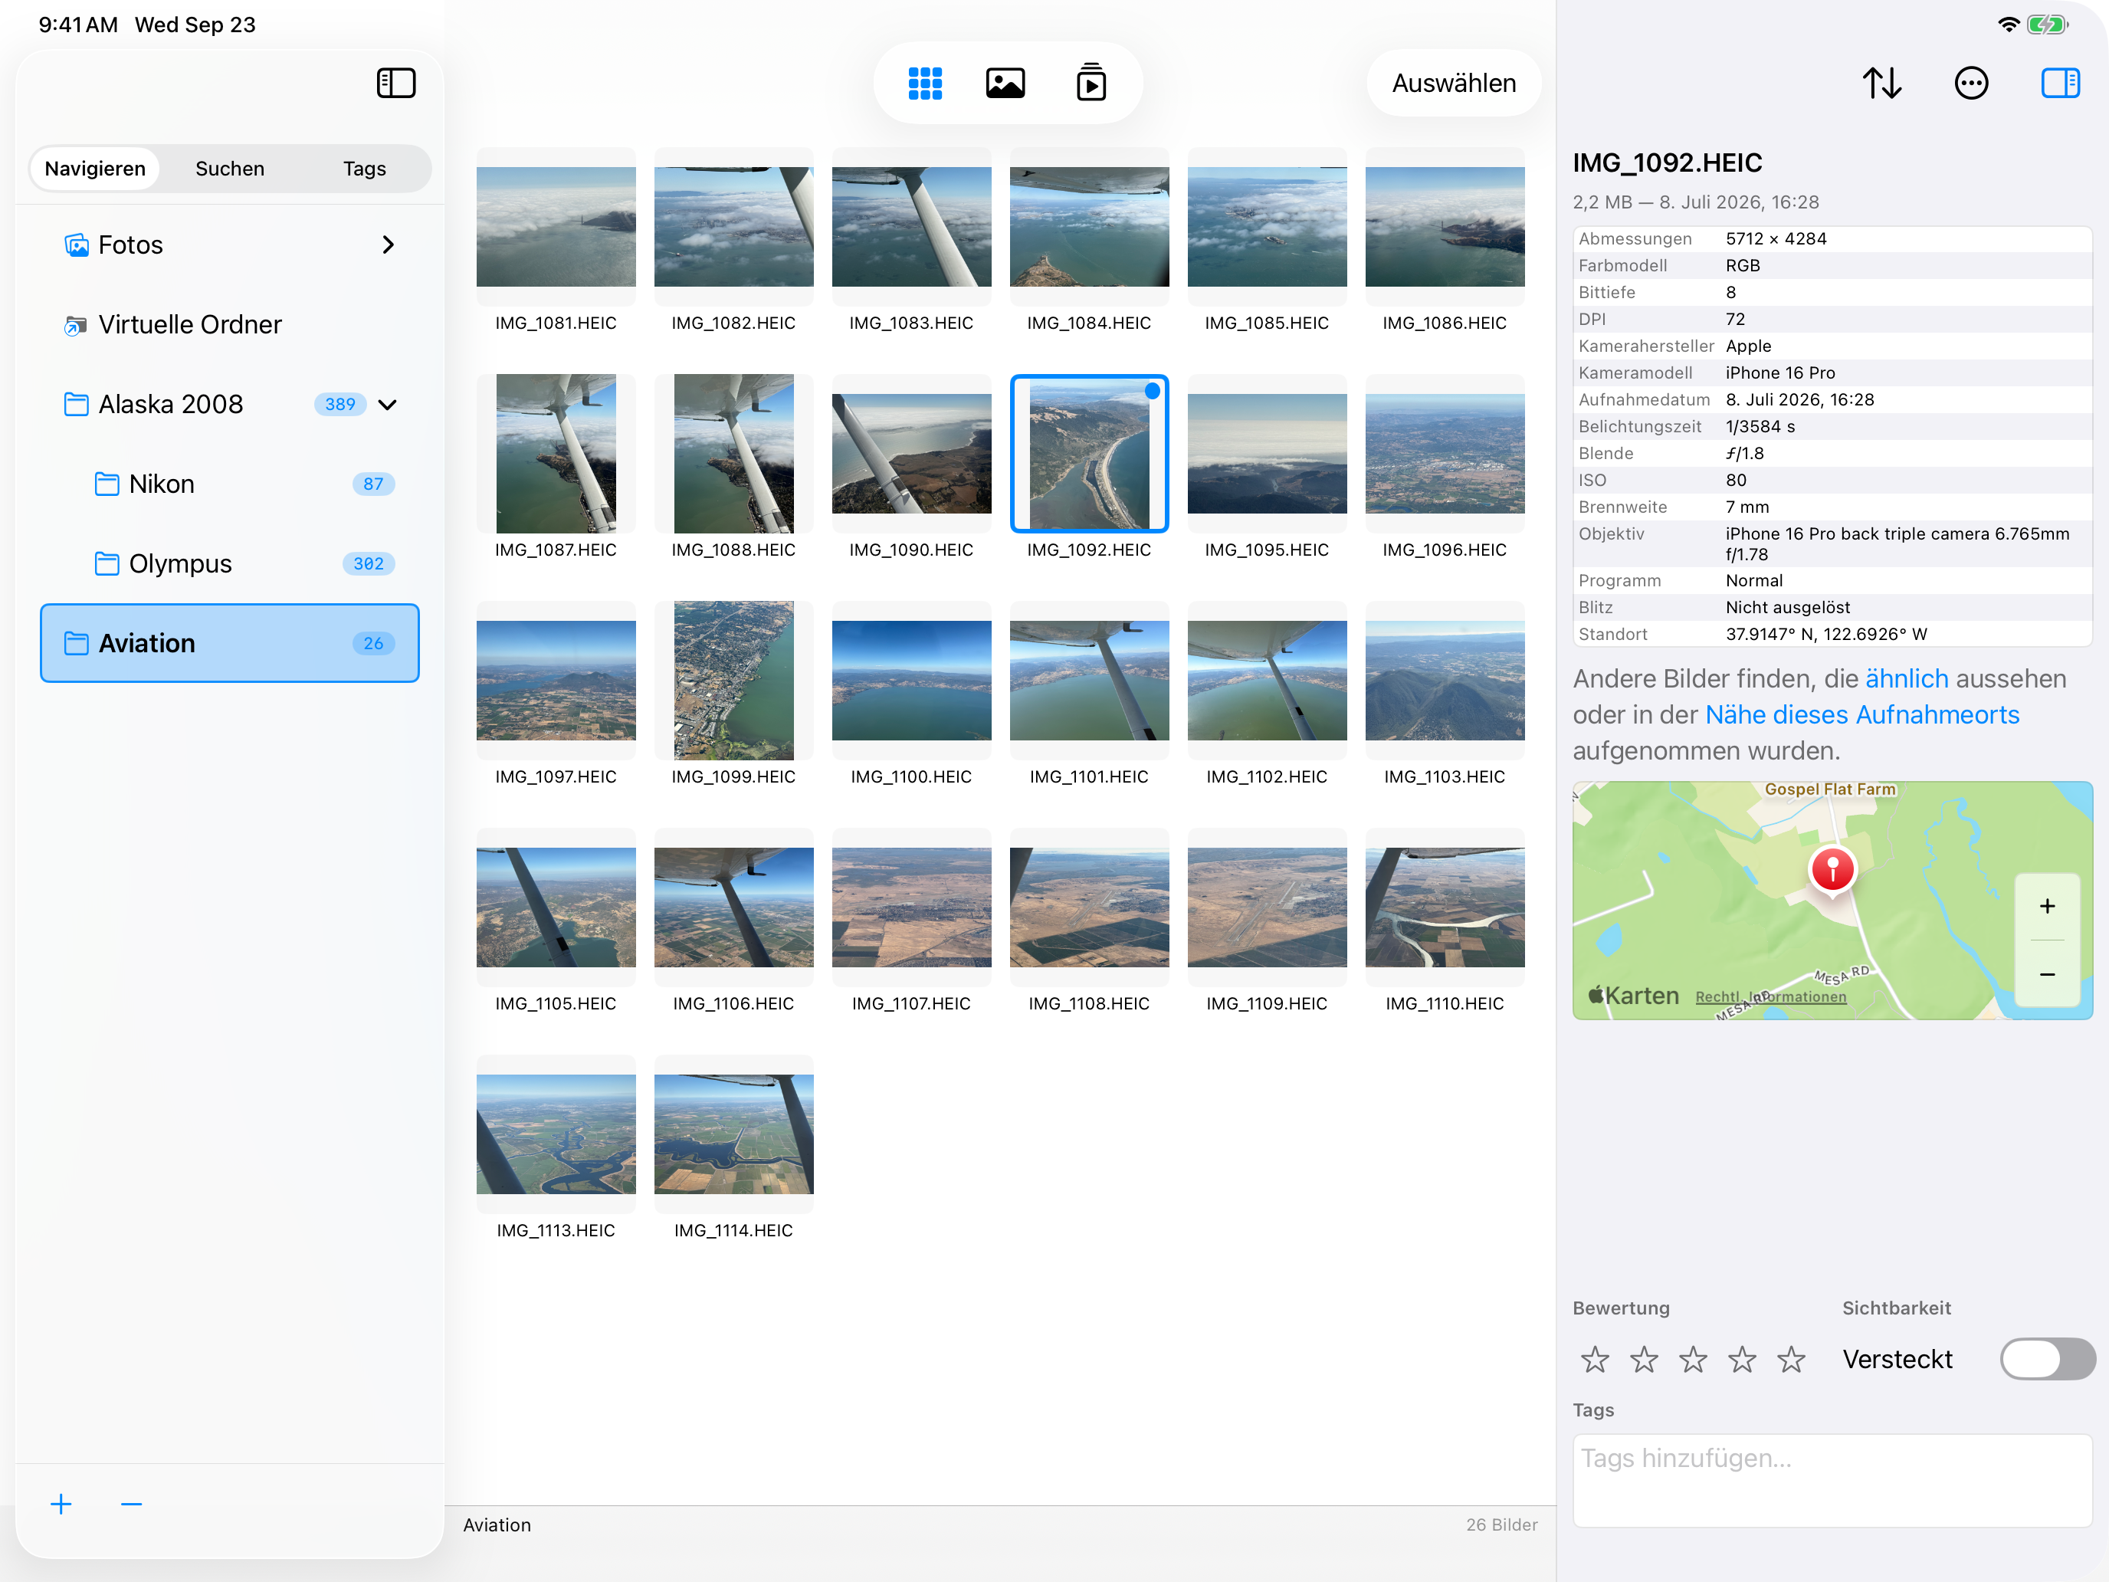Click the Standort coordinates value

[x=1825, y=634]
